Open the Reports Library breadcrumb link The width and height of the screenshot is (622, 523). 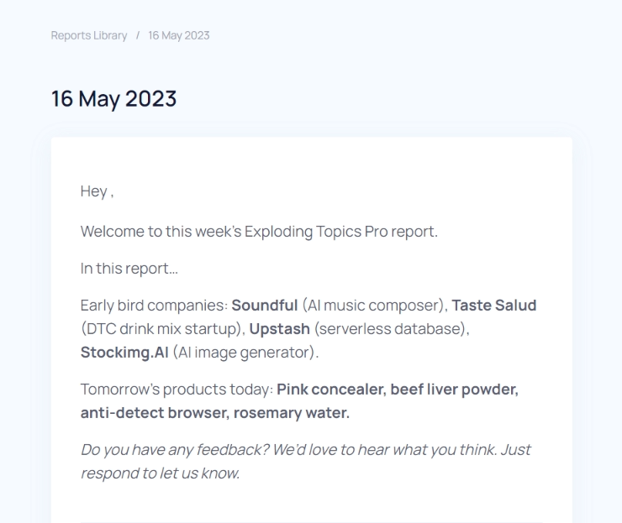click(89, 35)
